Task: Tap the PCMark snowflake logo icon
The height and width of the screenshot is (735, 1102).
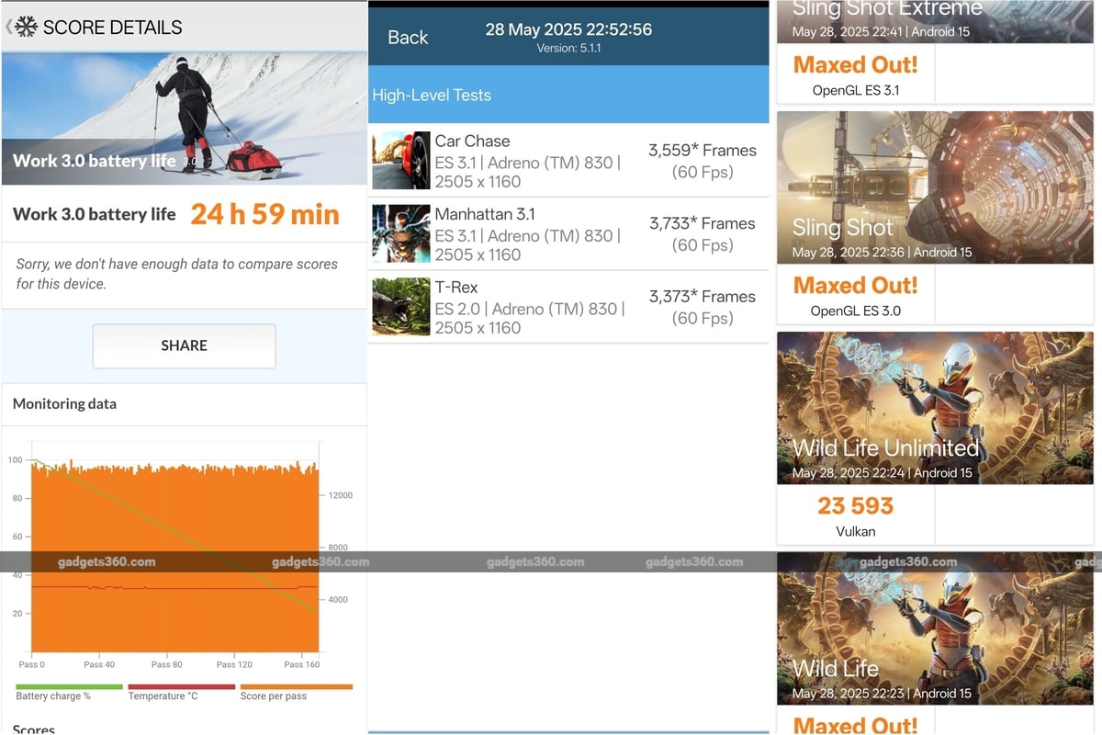Action: coord(27,27)
